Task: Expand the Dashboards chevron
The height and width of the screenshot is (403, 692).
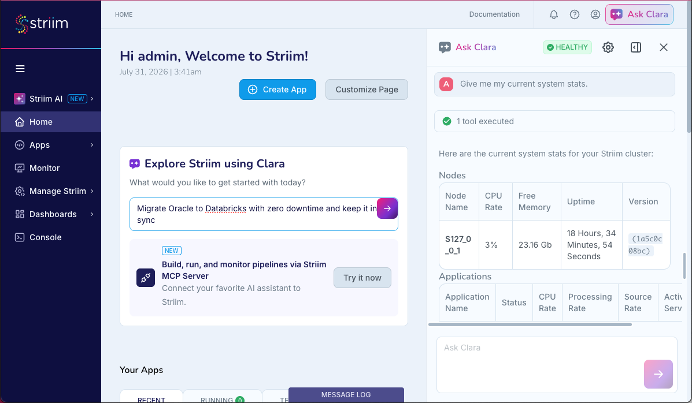Action: pyautogui.click(x=92, y=214)
